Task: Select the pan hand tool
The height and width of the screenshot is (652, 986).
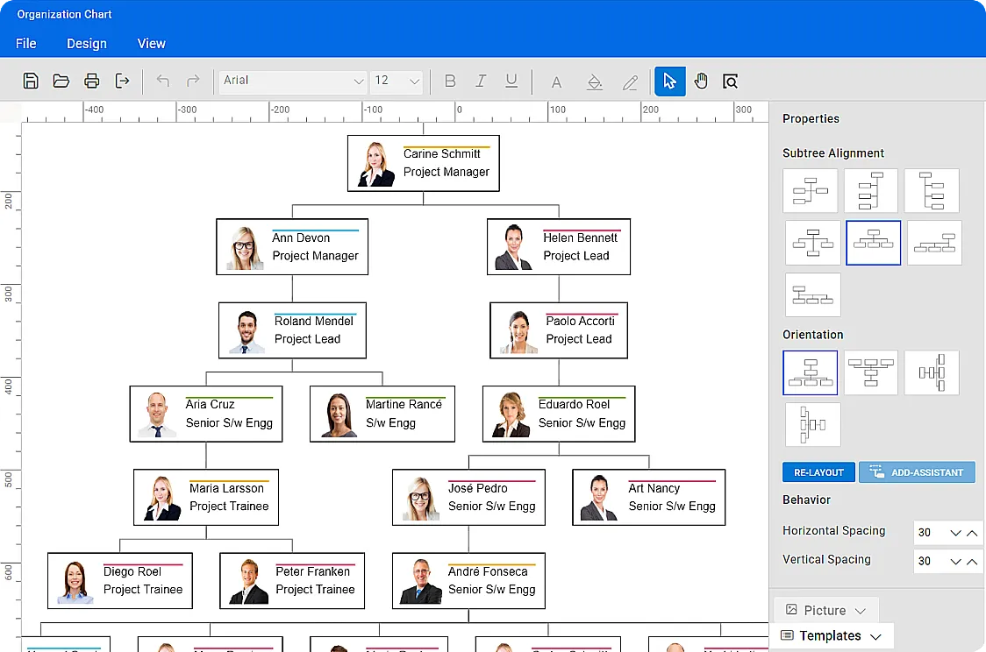Action: tap(700, 81)
